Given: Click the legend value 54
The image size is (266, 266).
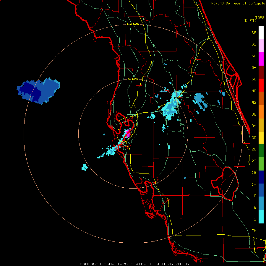Looking at the screenshot, I should 254,67.
